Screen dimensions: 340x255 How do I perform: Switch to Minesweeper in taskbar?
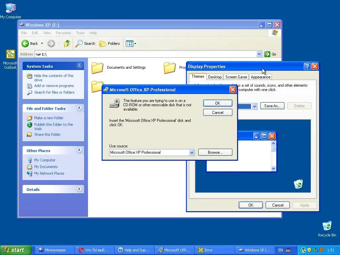55,250
